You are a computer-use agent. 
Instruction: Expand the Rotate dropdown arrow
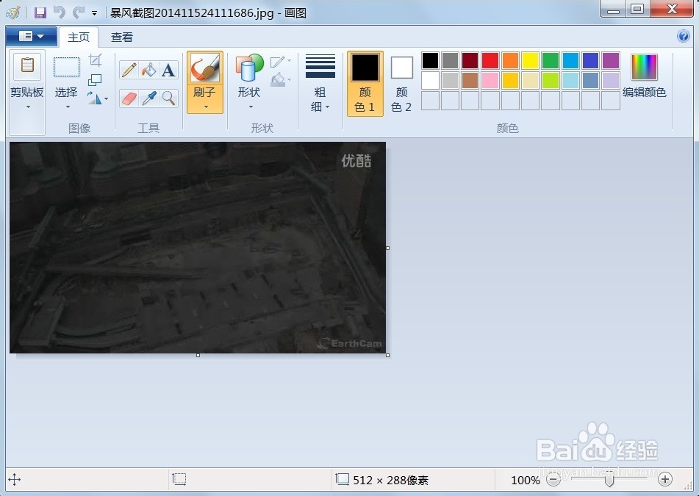[106, 98]
